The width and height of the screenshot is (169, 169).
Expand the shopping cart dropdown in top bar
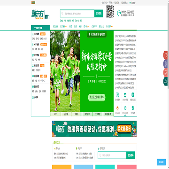(133, 3)
